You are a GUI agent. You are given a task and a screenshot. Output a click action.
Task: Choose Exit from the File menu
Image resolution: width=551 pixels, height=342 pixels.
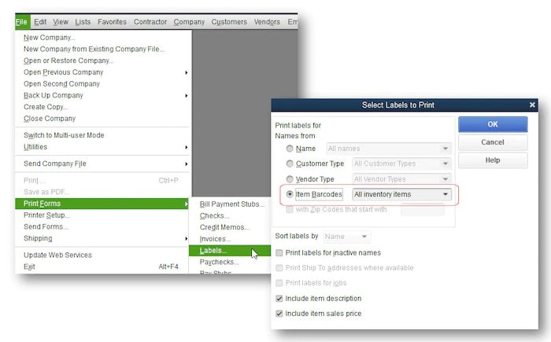(x=102, y=267)
